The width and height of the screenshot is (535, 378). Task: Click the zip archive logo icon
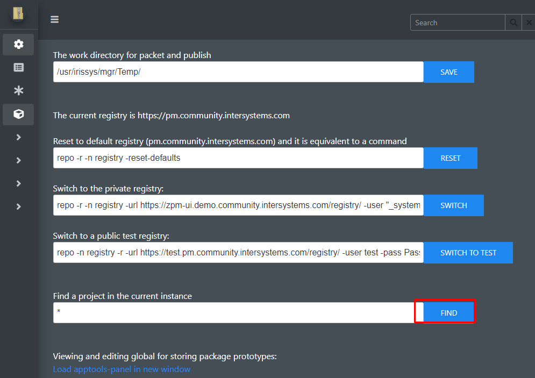[x=18, y=13]
